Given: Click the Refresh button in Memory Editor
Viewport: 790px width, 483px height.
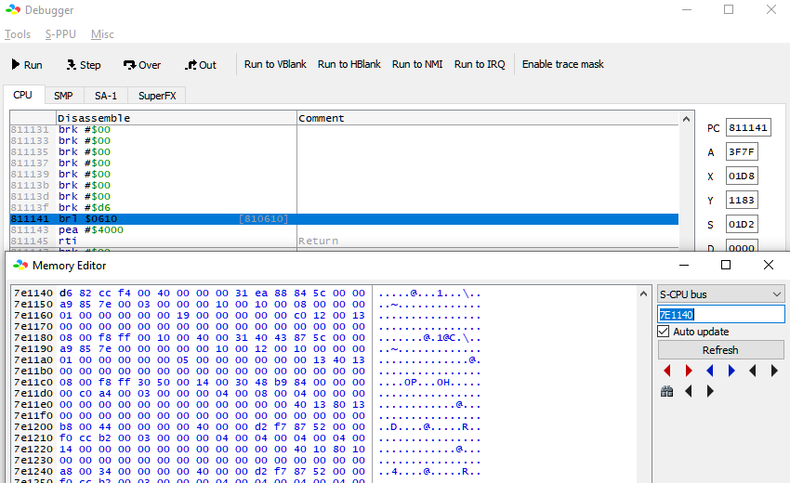Looking at the screenshot, I should point(721,350).
